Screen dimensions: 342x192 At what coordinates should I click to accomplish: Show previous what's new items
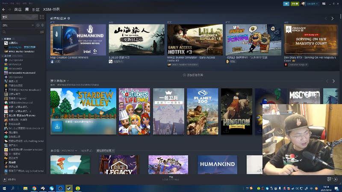[326, 18]
